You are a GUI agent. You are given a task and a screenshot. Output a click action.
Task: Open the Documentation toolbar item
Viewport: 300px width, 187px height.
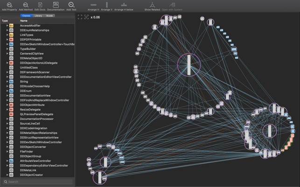(56, 5)
